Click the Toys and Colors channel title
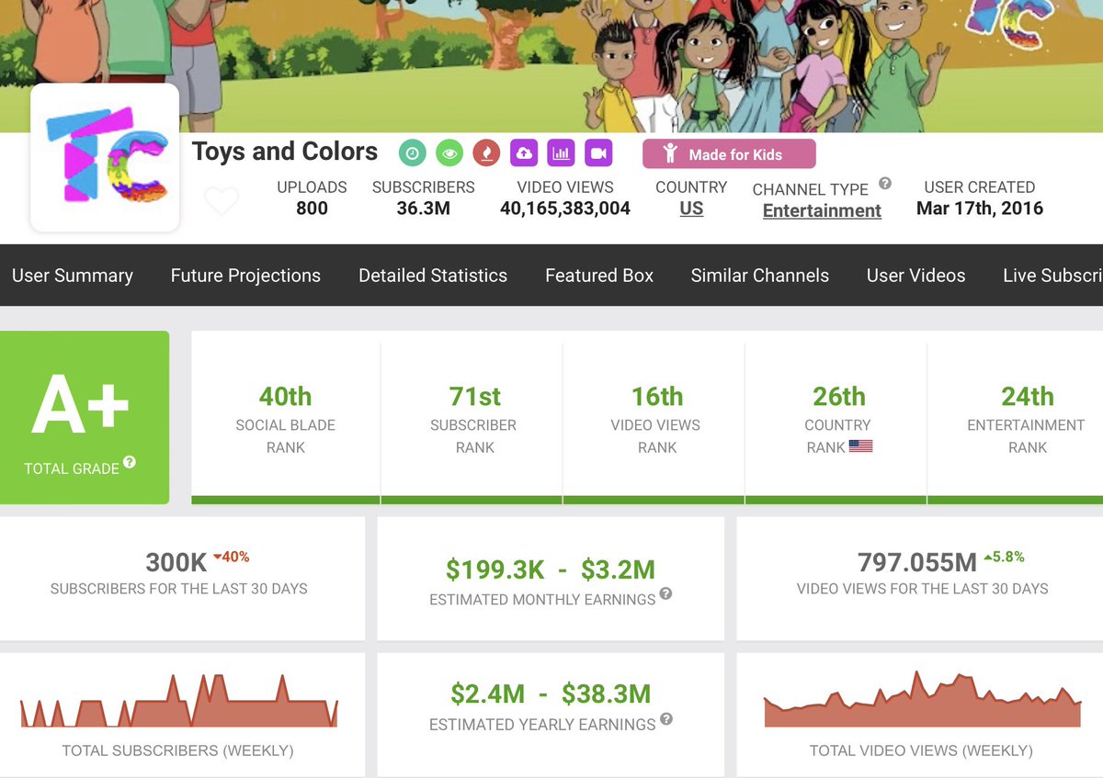Viewport: 1103px width, 778px height. (285, 152)
